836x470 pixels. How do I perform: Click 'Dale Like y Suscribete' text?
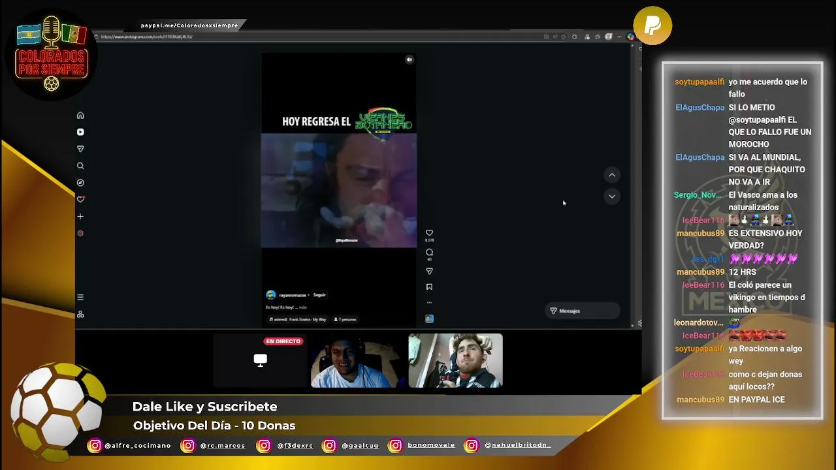204,407
